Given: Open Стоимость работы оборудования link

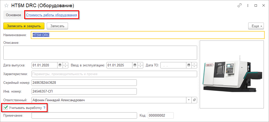Looking at the screenshot, I should tap(52, 15).
